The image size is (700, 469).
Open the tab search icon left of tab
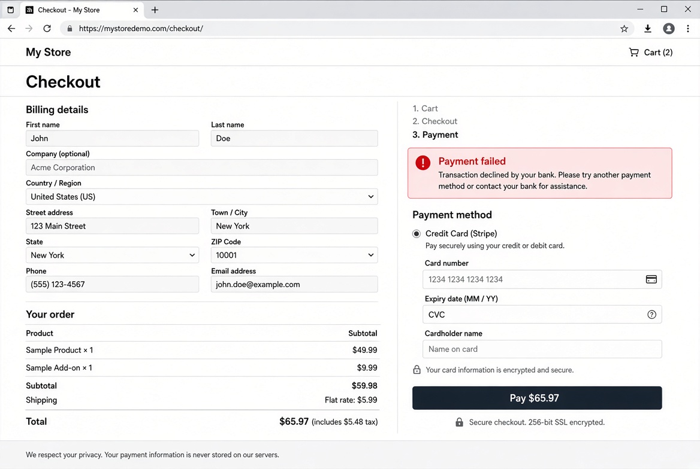tap(11, 10)
